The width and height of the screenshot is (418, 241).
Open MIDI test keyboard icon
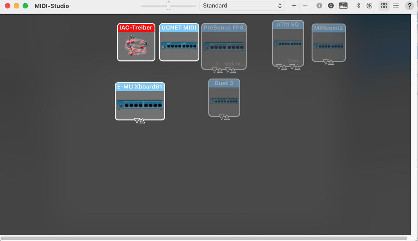pyautogui.click(x=343, y=6)
